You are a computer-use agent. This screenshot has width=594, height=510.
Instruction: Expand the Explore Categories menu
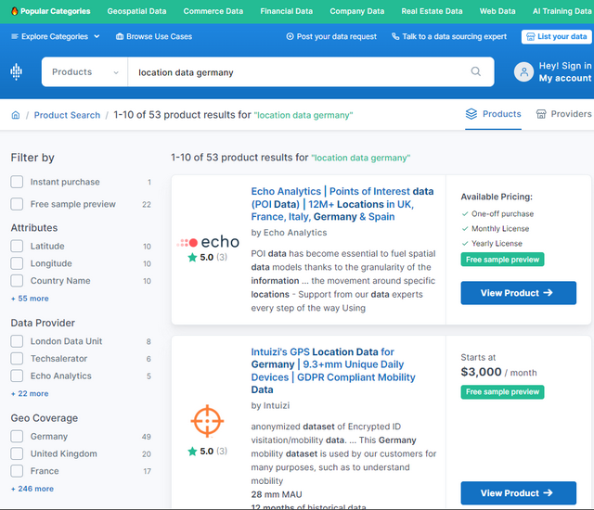pyautogui.click(x=56, y=36)
